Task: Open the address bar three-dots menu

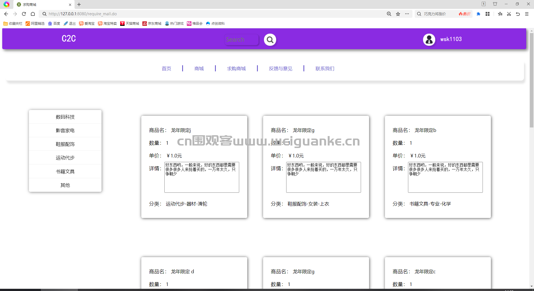Action: [x=407, y=14]
